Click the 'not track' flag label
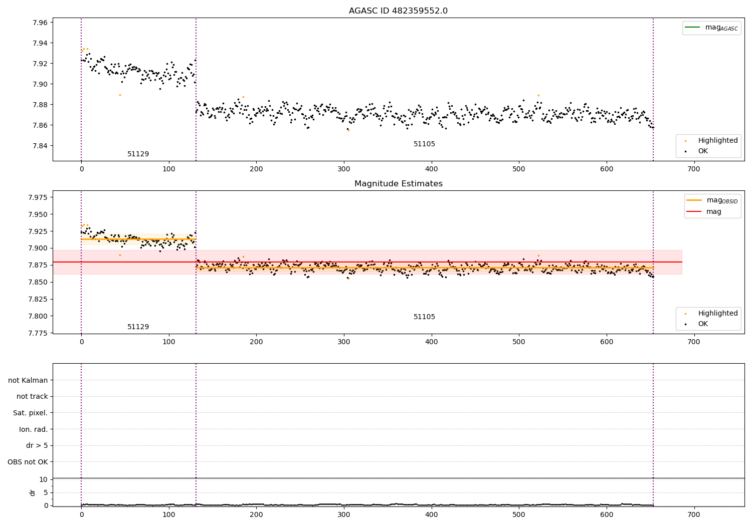Image resolution: width=752 pixels, height=526 pixels. click(32, 397)
